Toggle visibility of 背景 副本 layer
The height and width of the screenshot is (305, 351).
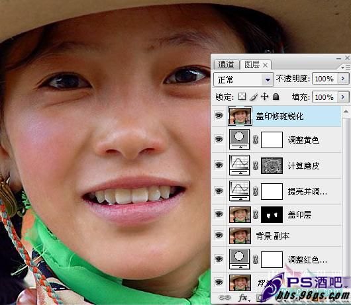coord(219,236)
